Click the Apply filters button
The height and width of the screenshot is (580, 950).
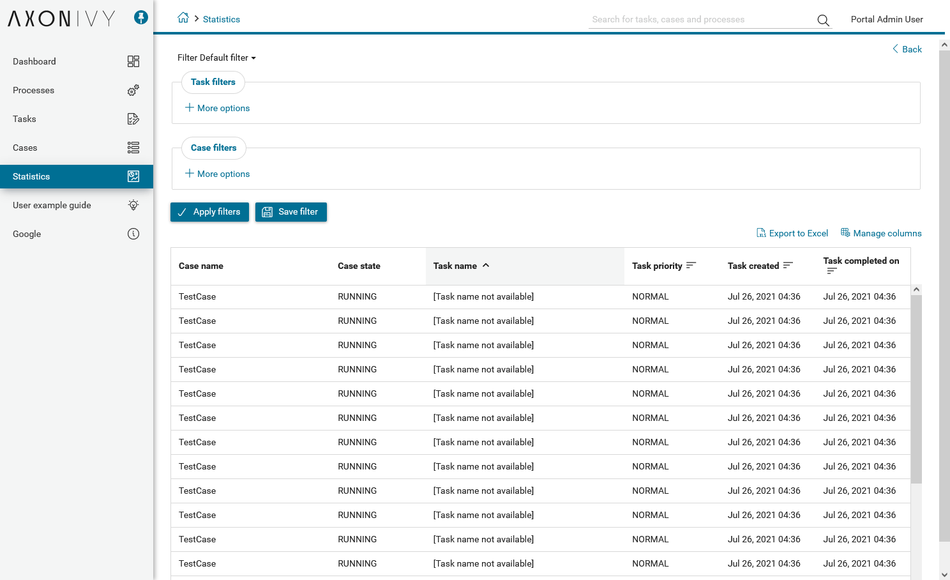[209, 212]
